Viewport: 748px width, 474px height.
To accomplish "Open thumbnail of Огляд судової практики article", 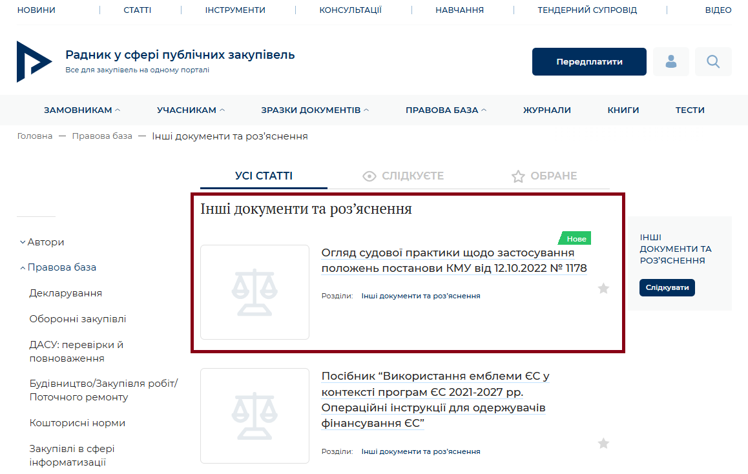I will coord(255,293).
